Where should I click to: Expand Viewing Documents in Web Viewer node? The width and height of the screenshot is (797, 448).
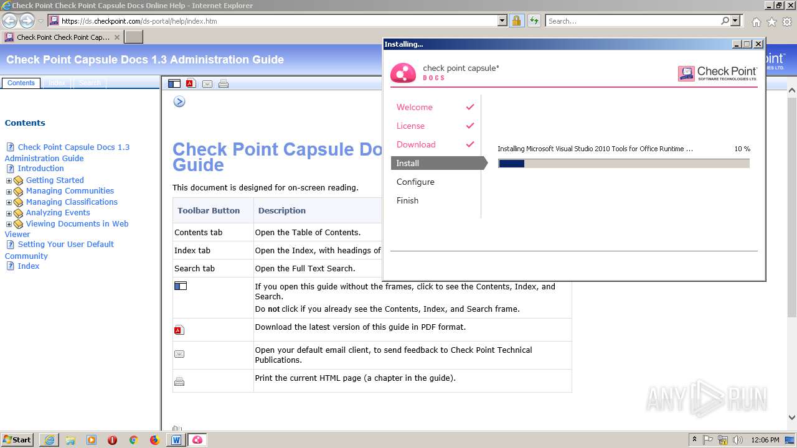click(9, 225)
